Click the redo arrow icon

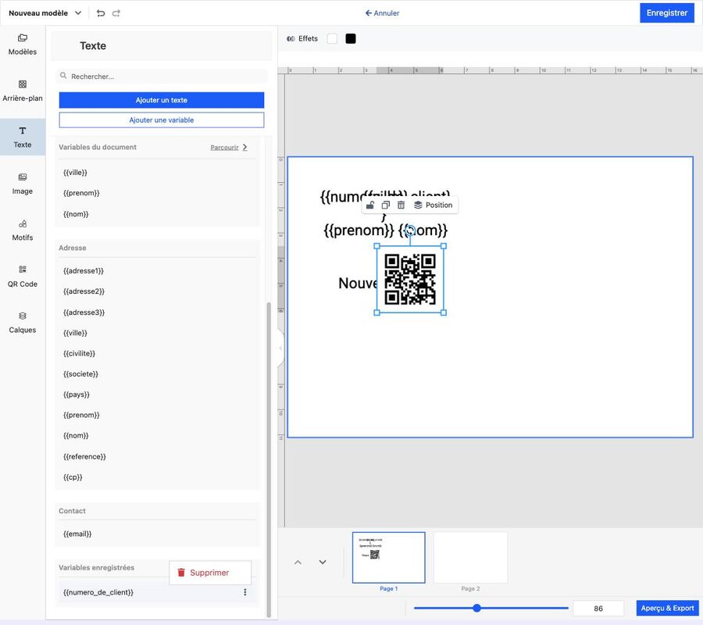pos(116,13)
